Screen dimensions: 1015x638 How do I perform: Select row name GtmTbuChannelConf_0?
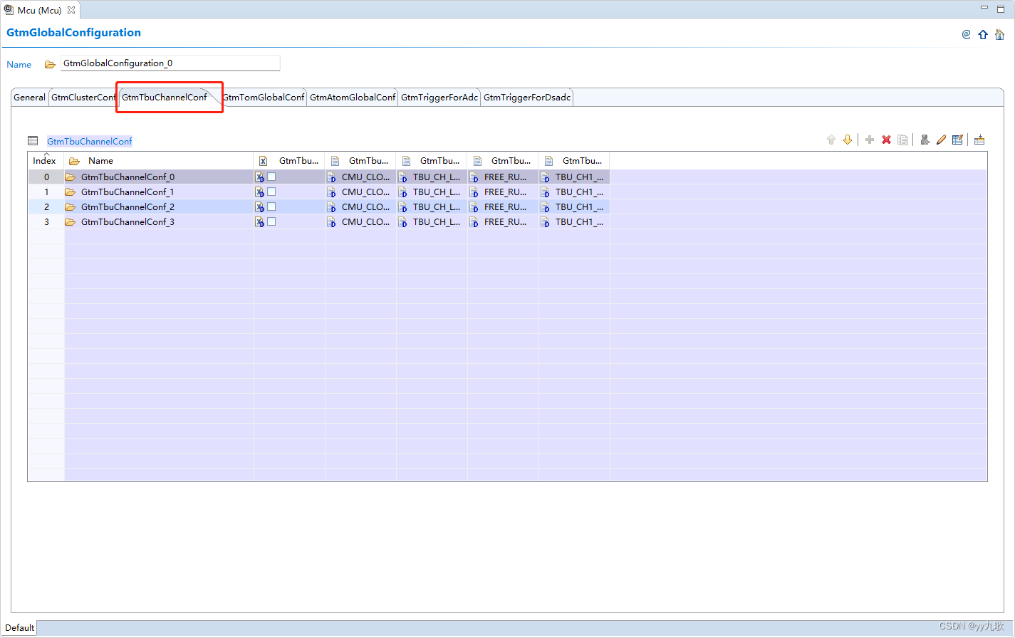127,177
